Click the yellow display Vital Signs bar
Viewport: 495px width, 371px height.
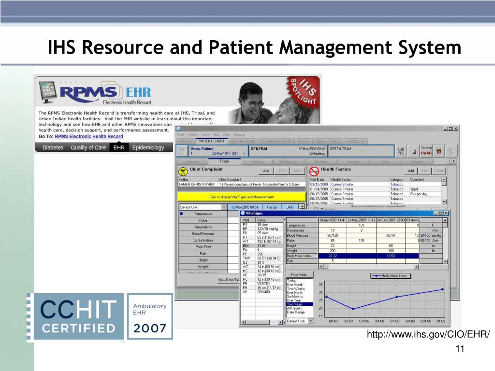coord(242,197)
